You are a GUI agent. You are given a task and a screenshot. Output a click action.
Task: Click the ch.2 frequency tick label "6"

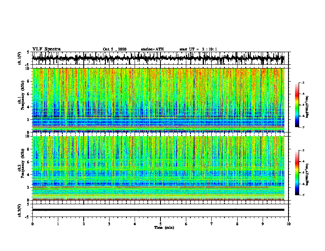click(29, 162)
